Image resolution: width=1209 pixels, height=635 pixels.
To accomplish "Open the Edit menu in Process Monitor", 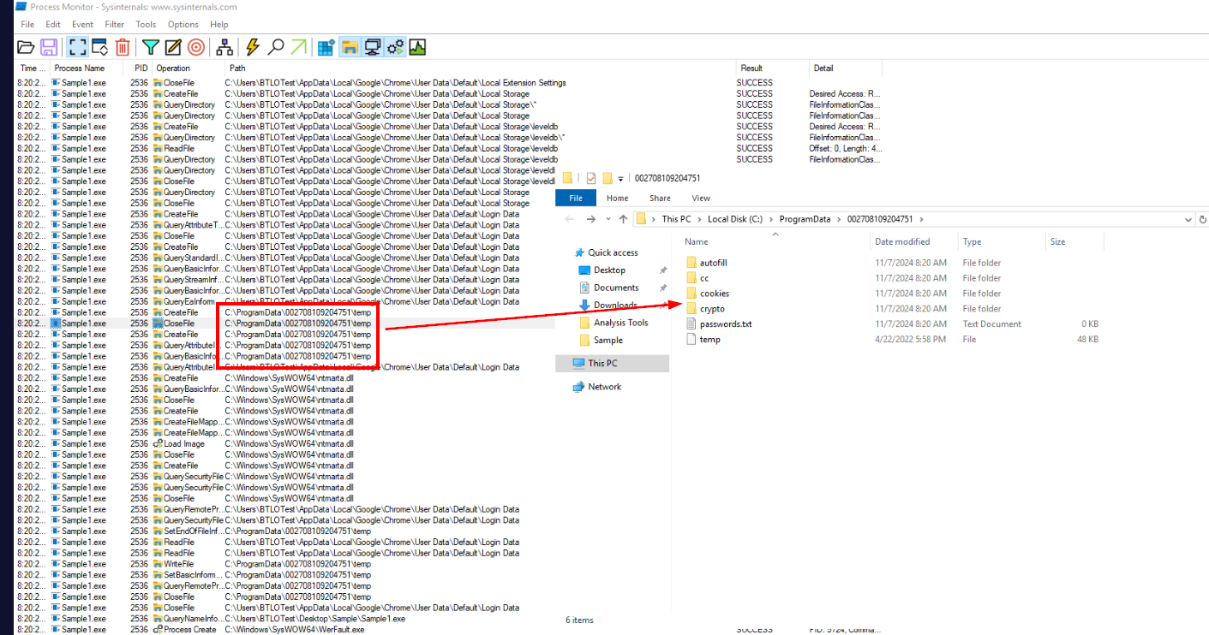I will coord(53,25).
